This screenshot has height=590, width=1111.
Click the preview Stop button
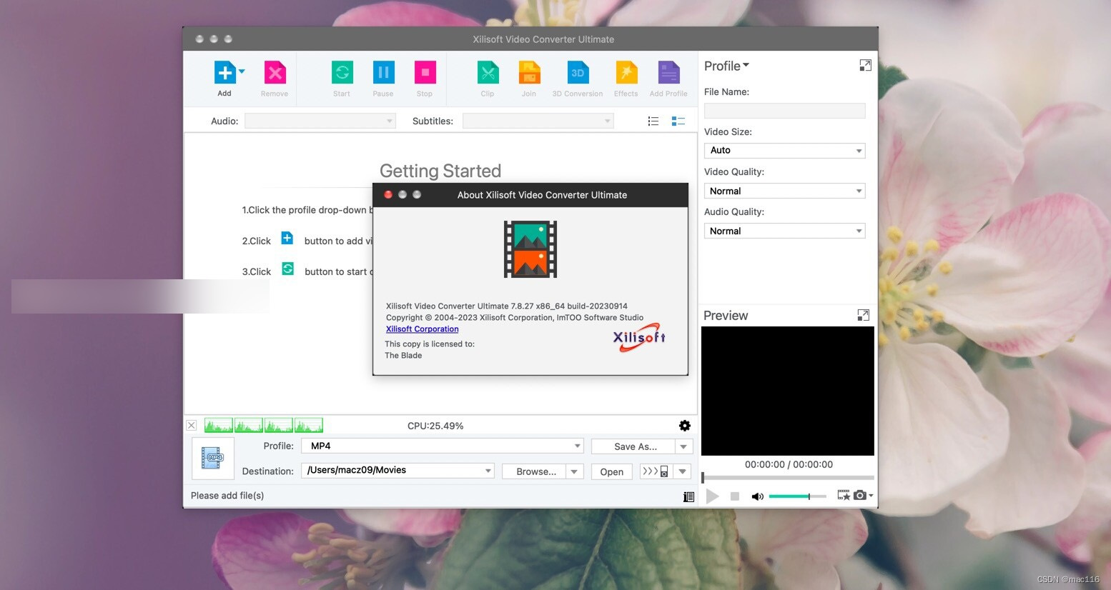[734, 496]
